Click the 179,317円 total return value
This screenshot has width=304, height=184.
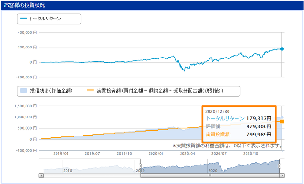(259, 118)
